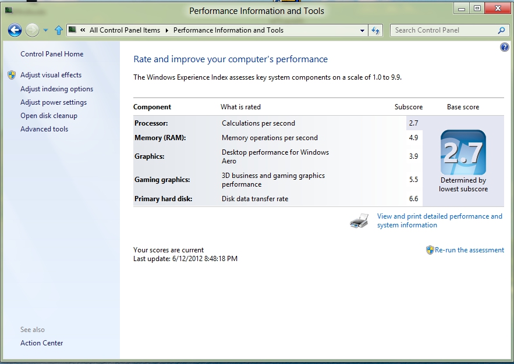Click the Graphics subscore 3.9

[x=414, y=156]
